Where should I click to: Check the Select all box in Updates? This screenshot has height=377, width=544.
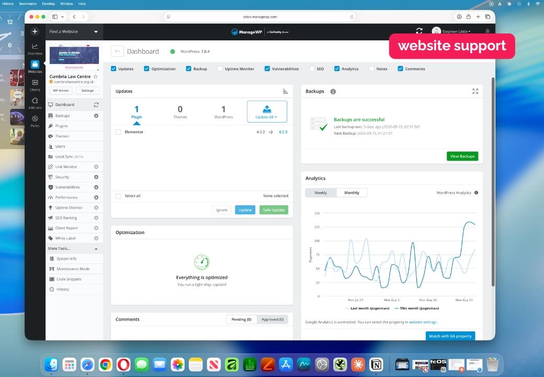pos(118,196)
